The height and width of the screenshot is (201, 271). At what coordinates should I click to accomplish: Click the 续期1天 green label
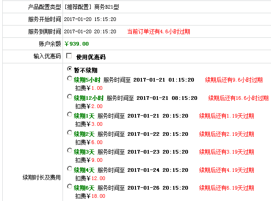(x=84, y=116)
